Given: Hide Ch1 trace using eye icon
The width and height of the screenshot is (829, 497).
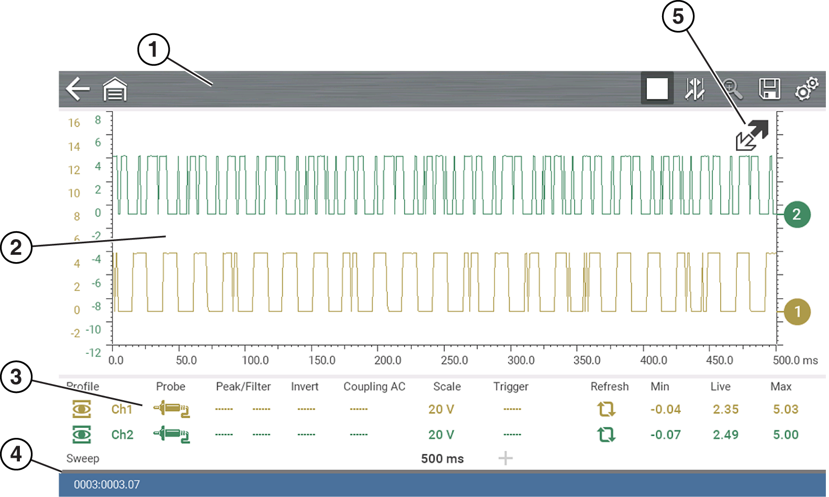Looking at the screenshot, I should pyautogui.click(x=82, y=409).
